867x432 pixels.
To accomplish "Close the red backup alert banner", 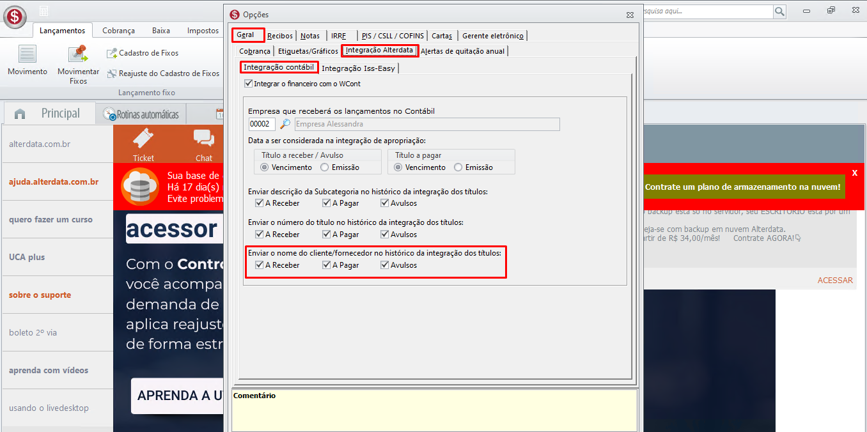I will 855,173.
